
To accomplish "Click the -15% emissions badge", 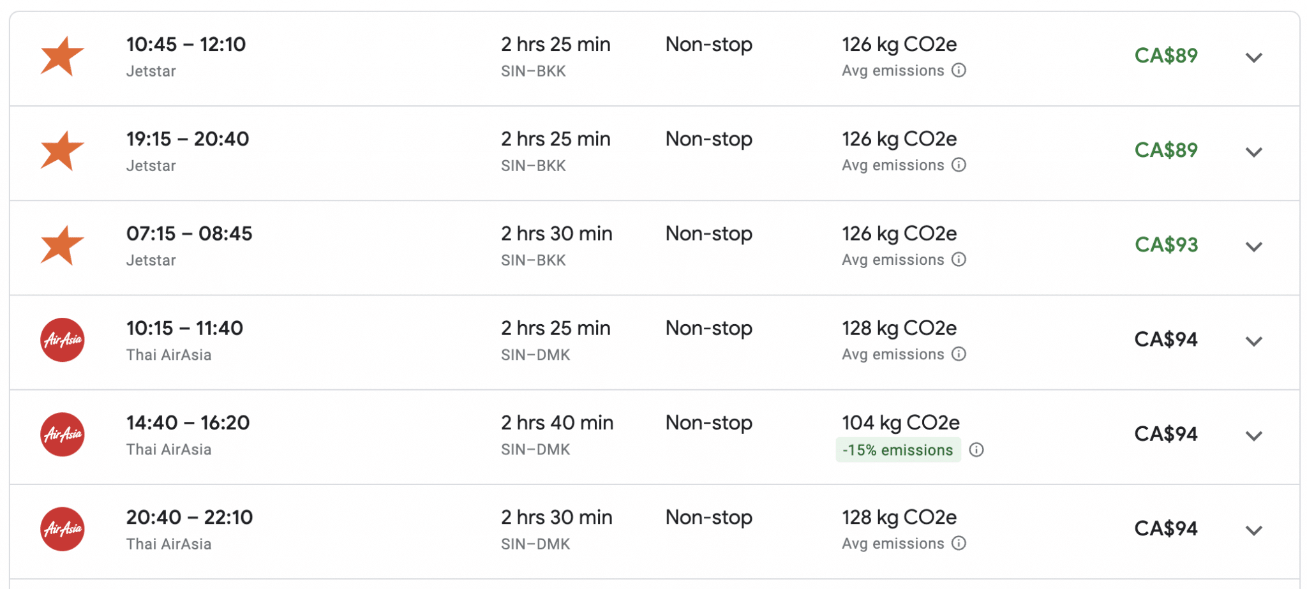I will point(899,450).
